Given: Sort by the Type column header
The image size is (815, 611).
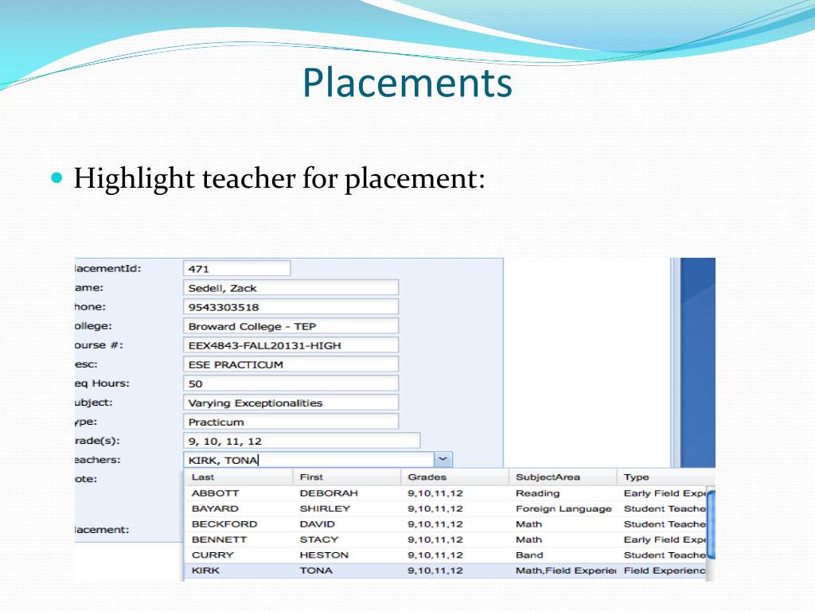Looking at the screenshot, I should (666, 477).
